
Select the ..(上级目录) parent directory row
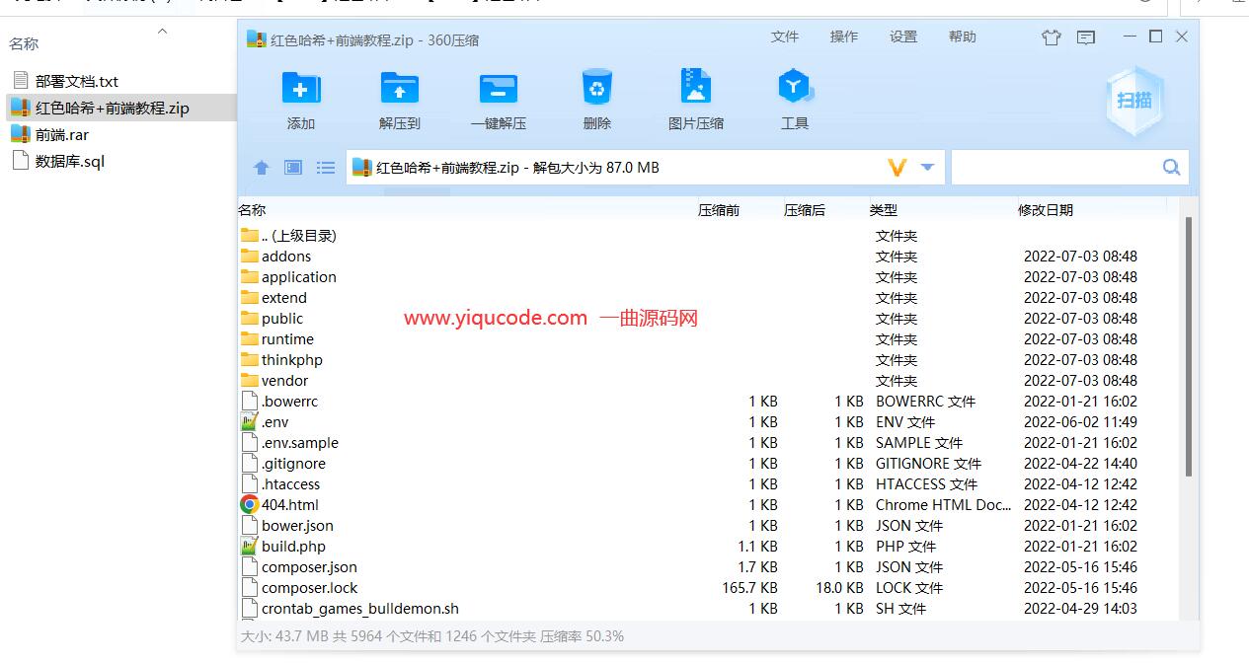click(709, 236)
